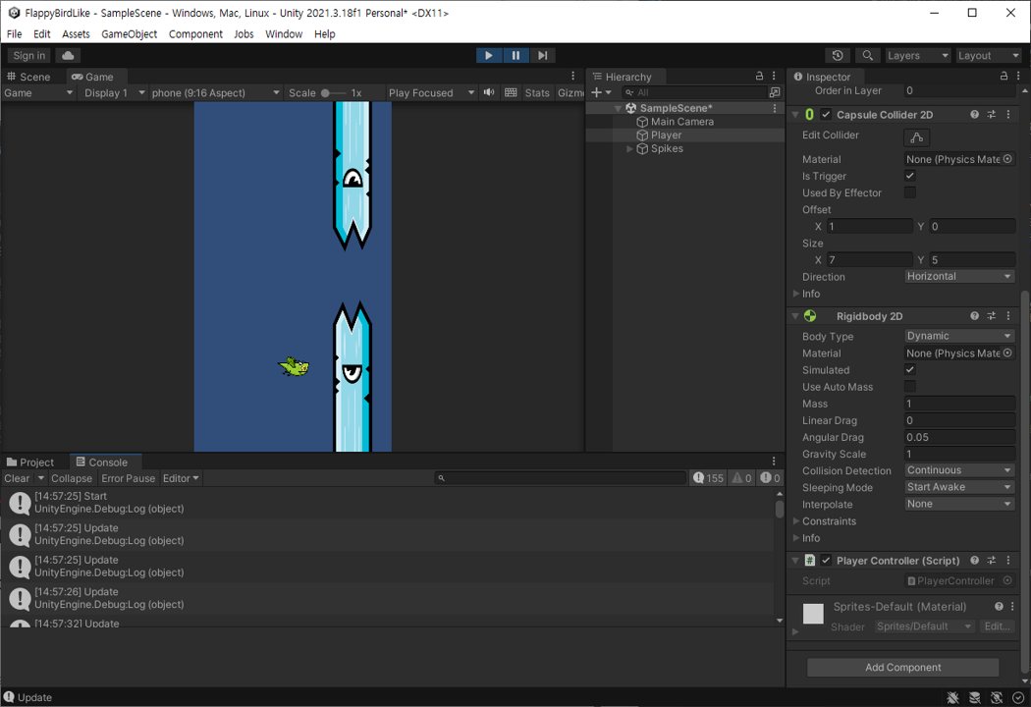Open Sprites-Default material help icon
Viewport: 1031px width, 707px height.
(999, 607)
